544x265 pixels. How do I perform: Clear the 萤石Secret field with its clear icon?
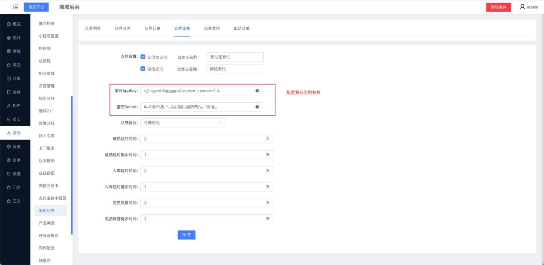tap(257, 107)
